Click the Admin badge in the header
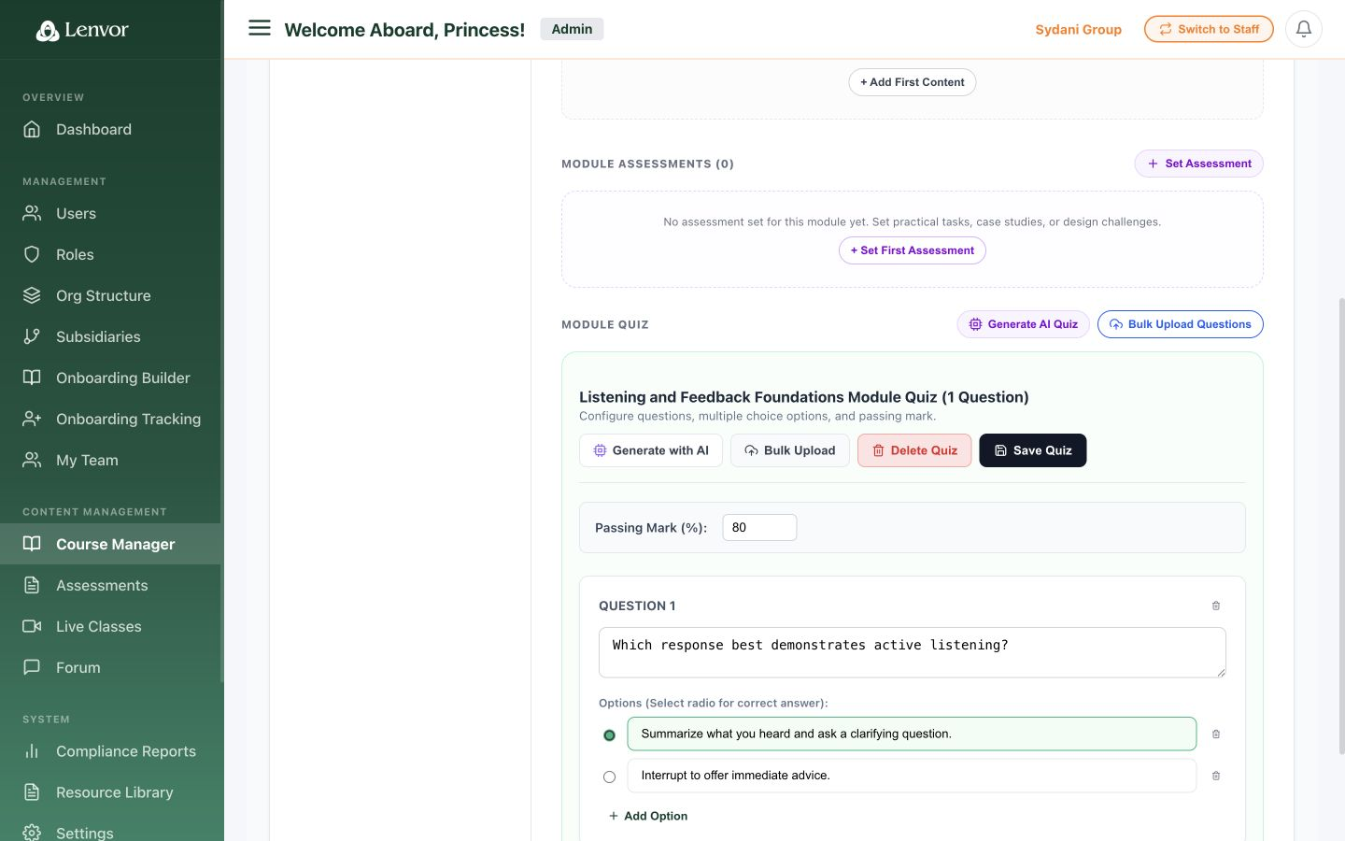Screen dimensions: 1345x841 click(x=572, y=29)
